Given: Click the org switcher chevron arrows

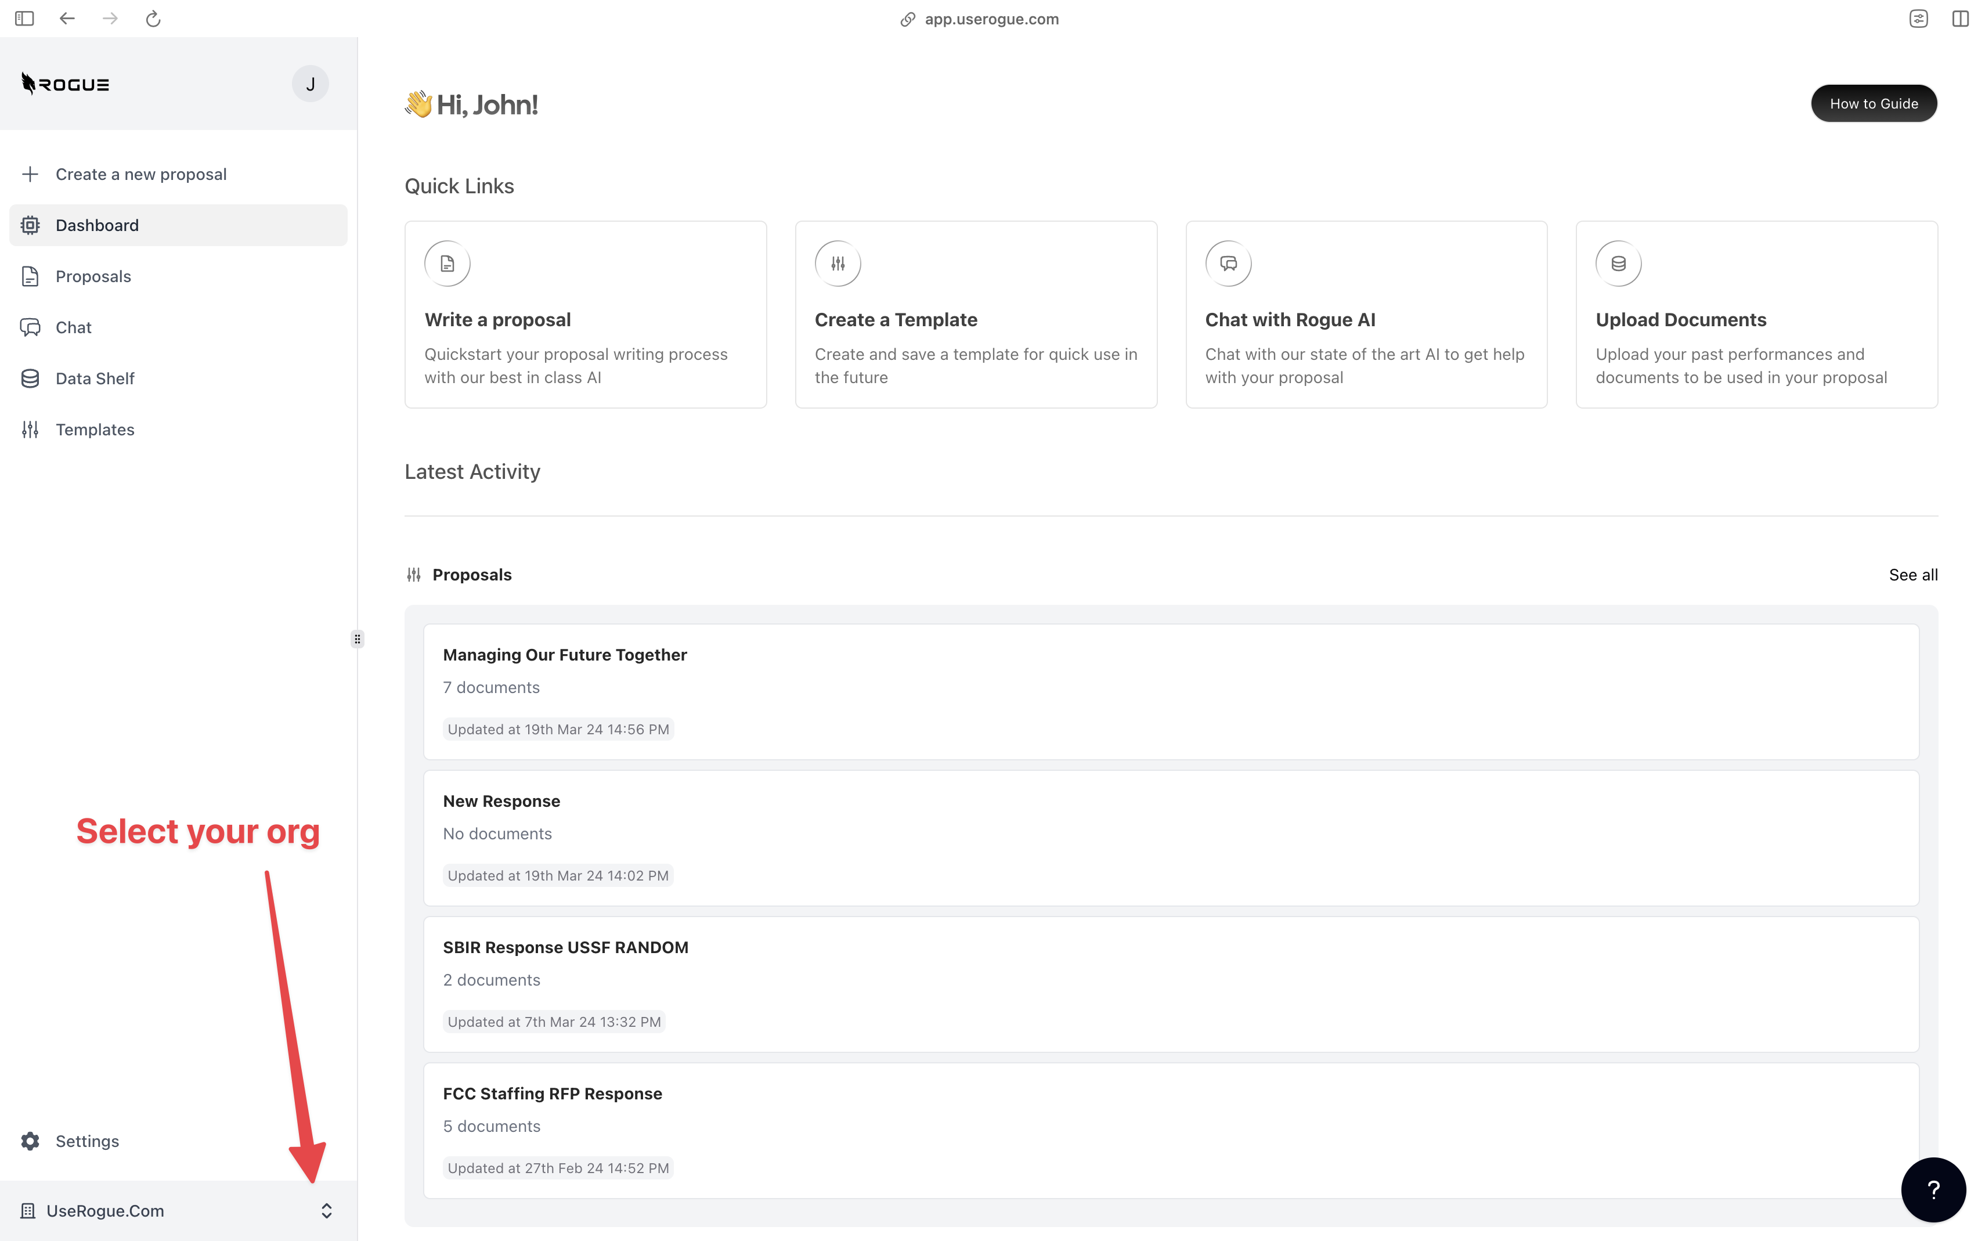Looking at the screenshot, I should click(327, 1211).
